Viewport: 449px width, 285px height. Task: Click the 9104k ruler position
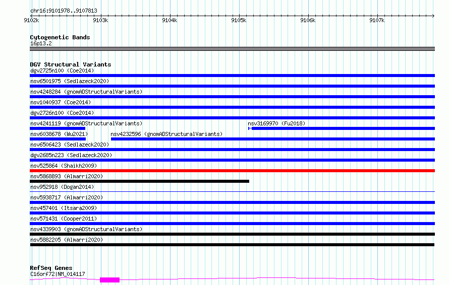coord(170,20)
